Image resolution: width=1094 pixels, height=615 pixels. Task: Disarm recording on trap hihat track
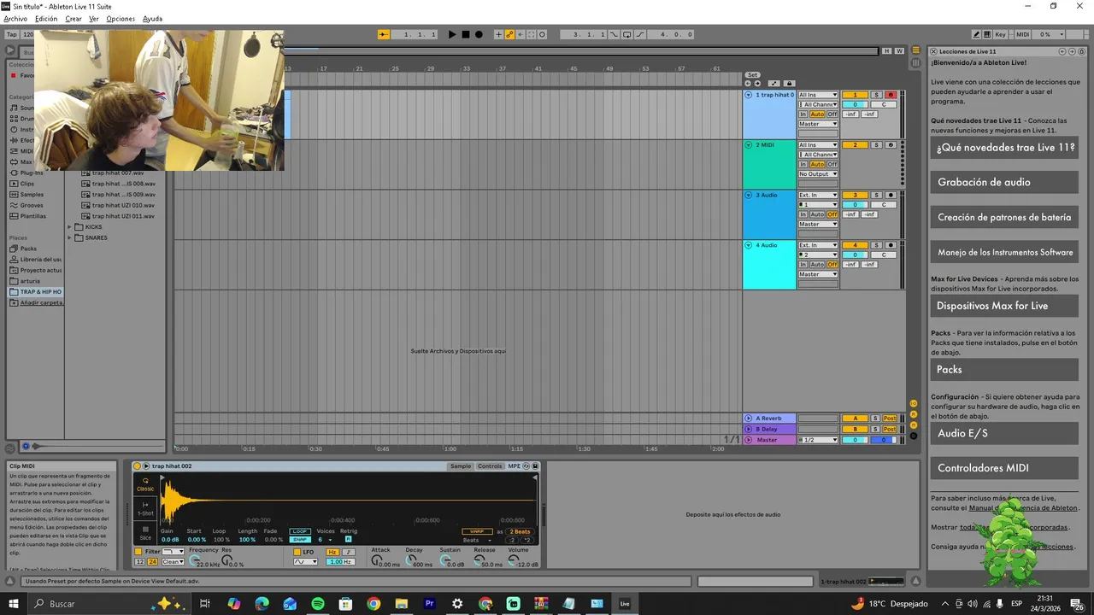[891, 95]
